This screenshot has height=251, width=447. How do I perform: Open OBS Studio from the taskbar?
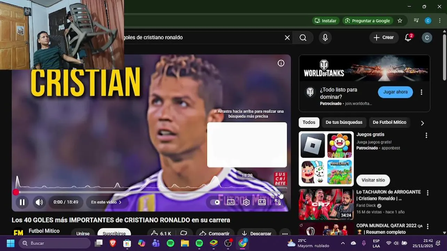(228, 243)
